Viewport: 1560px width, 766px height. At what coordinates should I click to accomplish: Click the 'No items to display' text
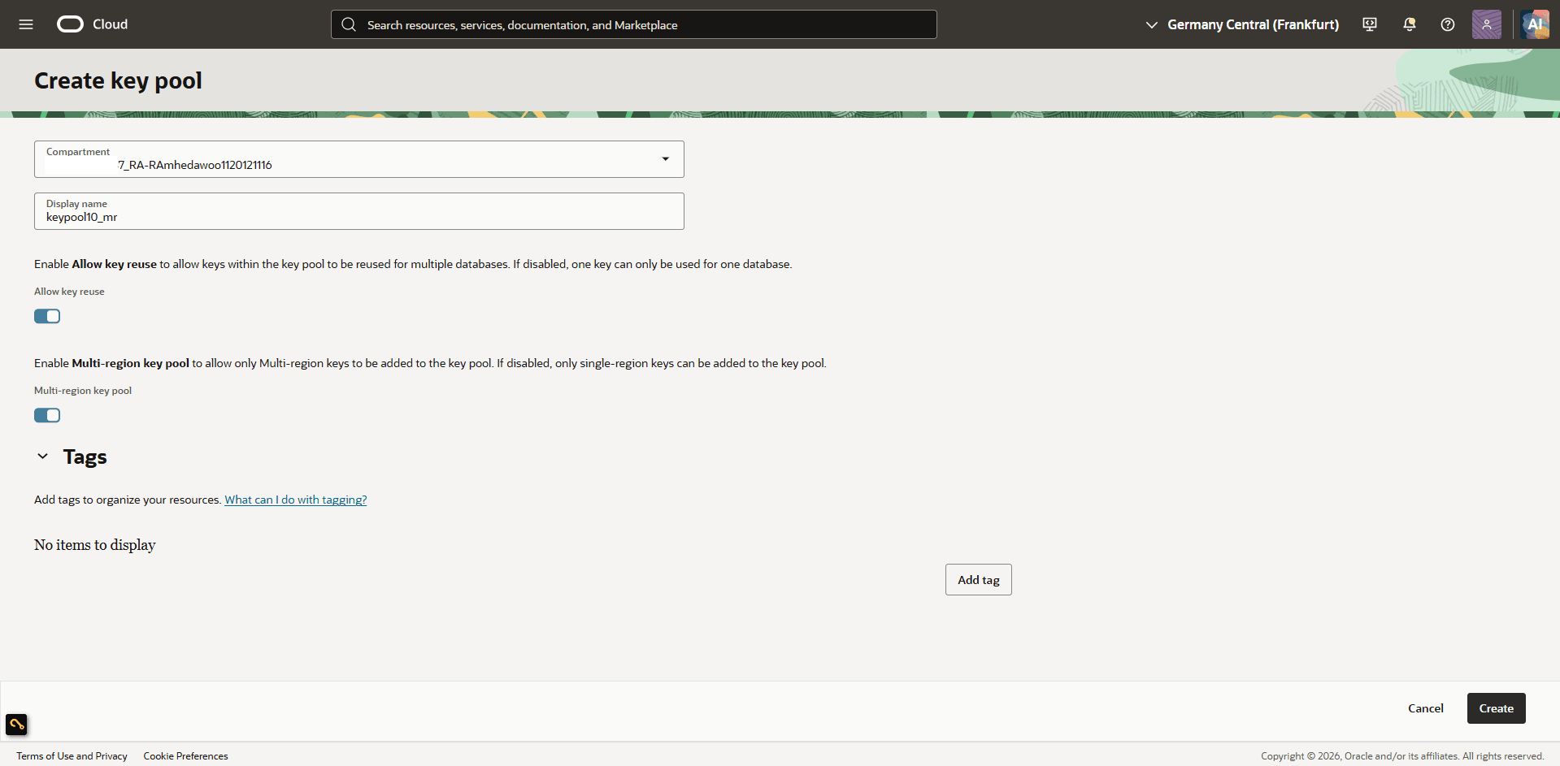pos(95,545)
